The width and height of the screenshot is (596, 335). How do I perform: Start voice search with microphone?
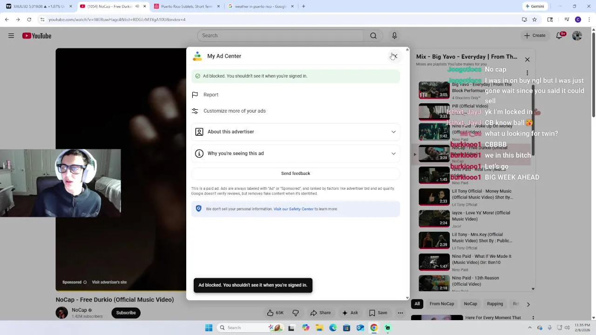pyautogui.click(x=394, y=36)
